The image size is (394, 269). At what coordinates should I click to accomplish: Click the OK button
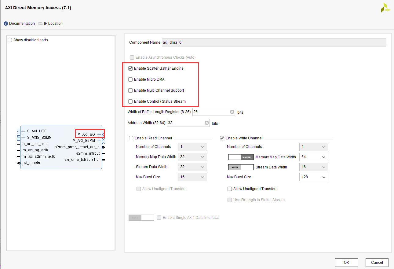pos(346,262)
